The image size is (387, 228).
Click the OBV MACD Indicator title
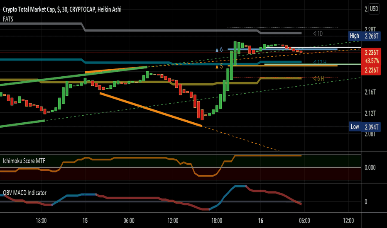(24, 193)
